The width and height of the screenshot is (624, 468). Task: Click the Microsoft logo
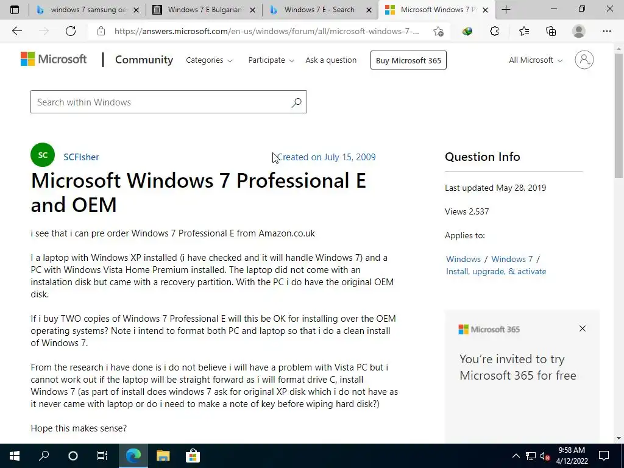coord(54,59)
